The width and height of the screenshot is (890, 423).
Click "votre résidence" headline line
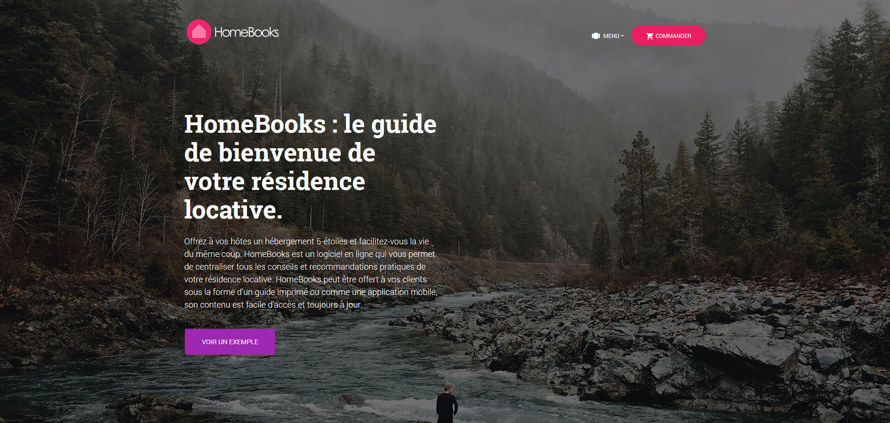(x=275, y=181)
